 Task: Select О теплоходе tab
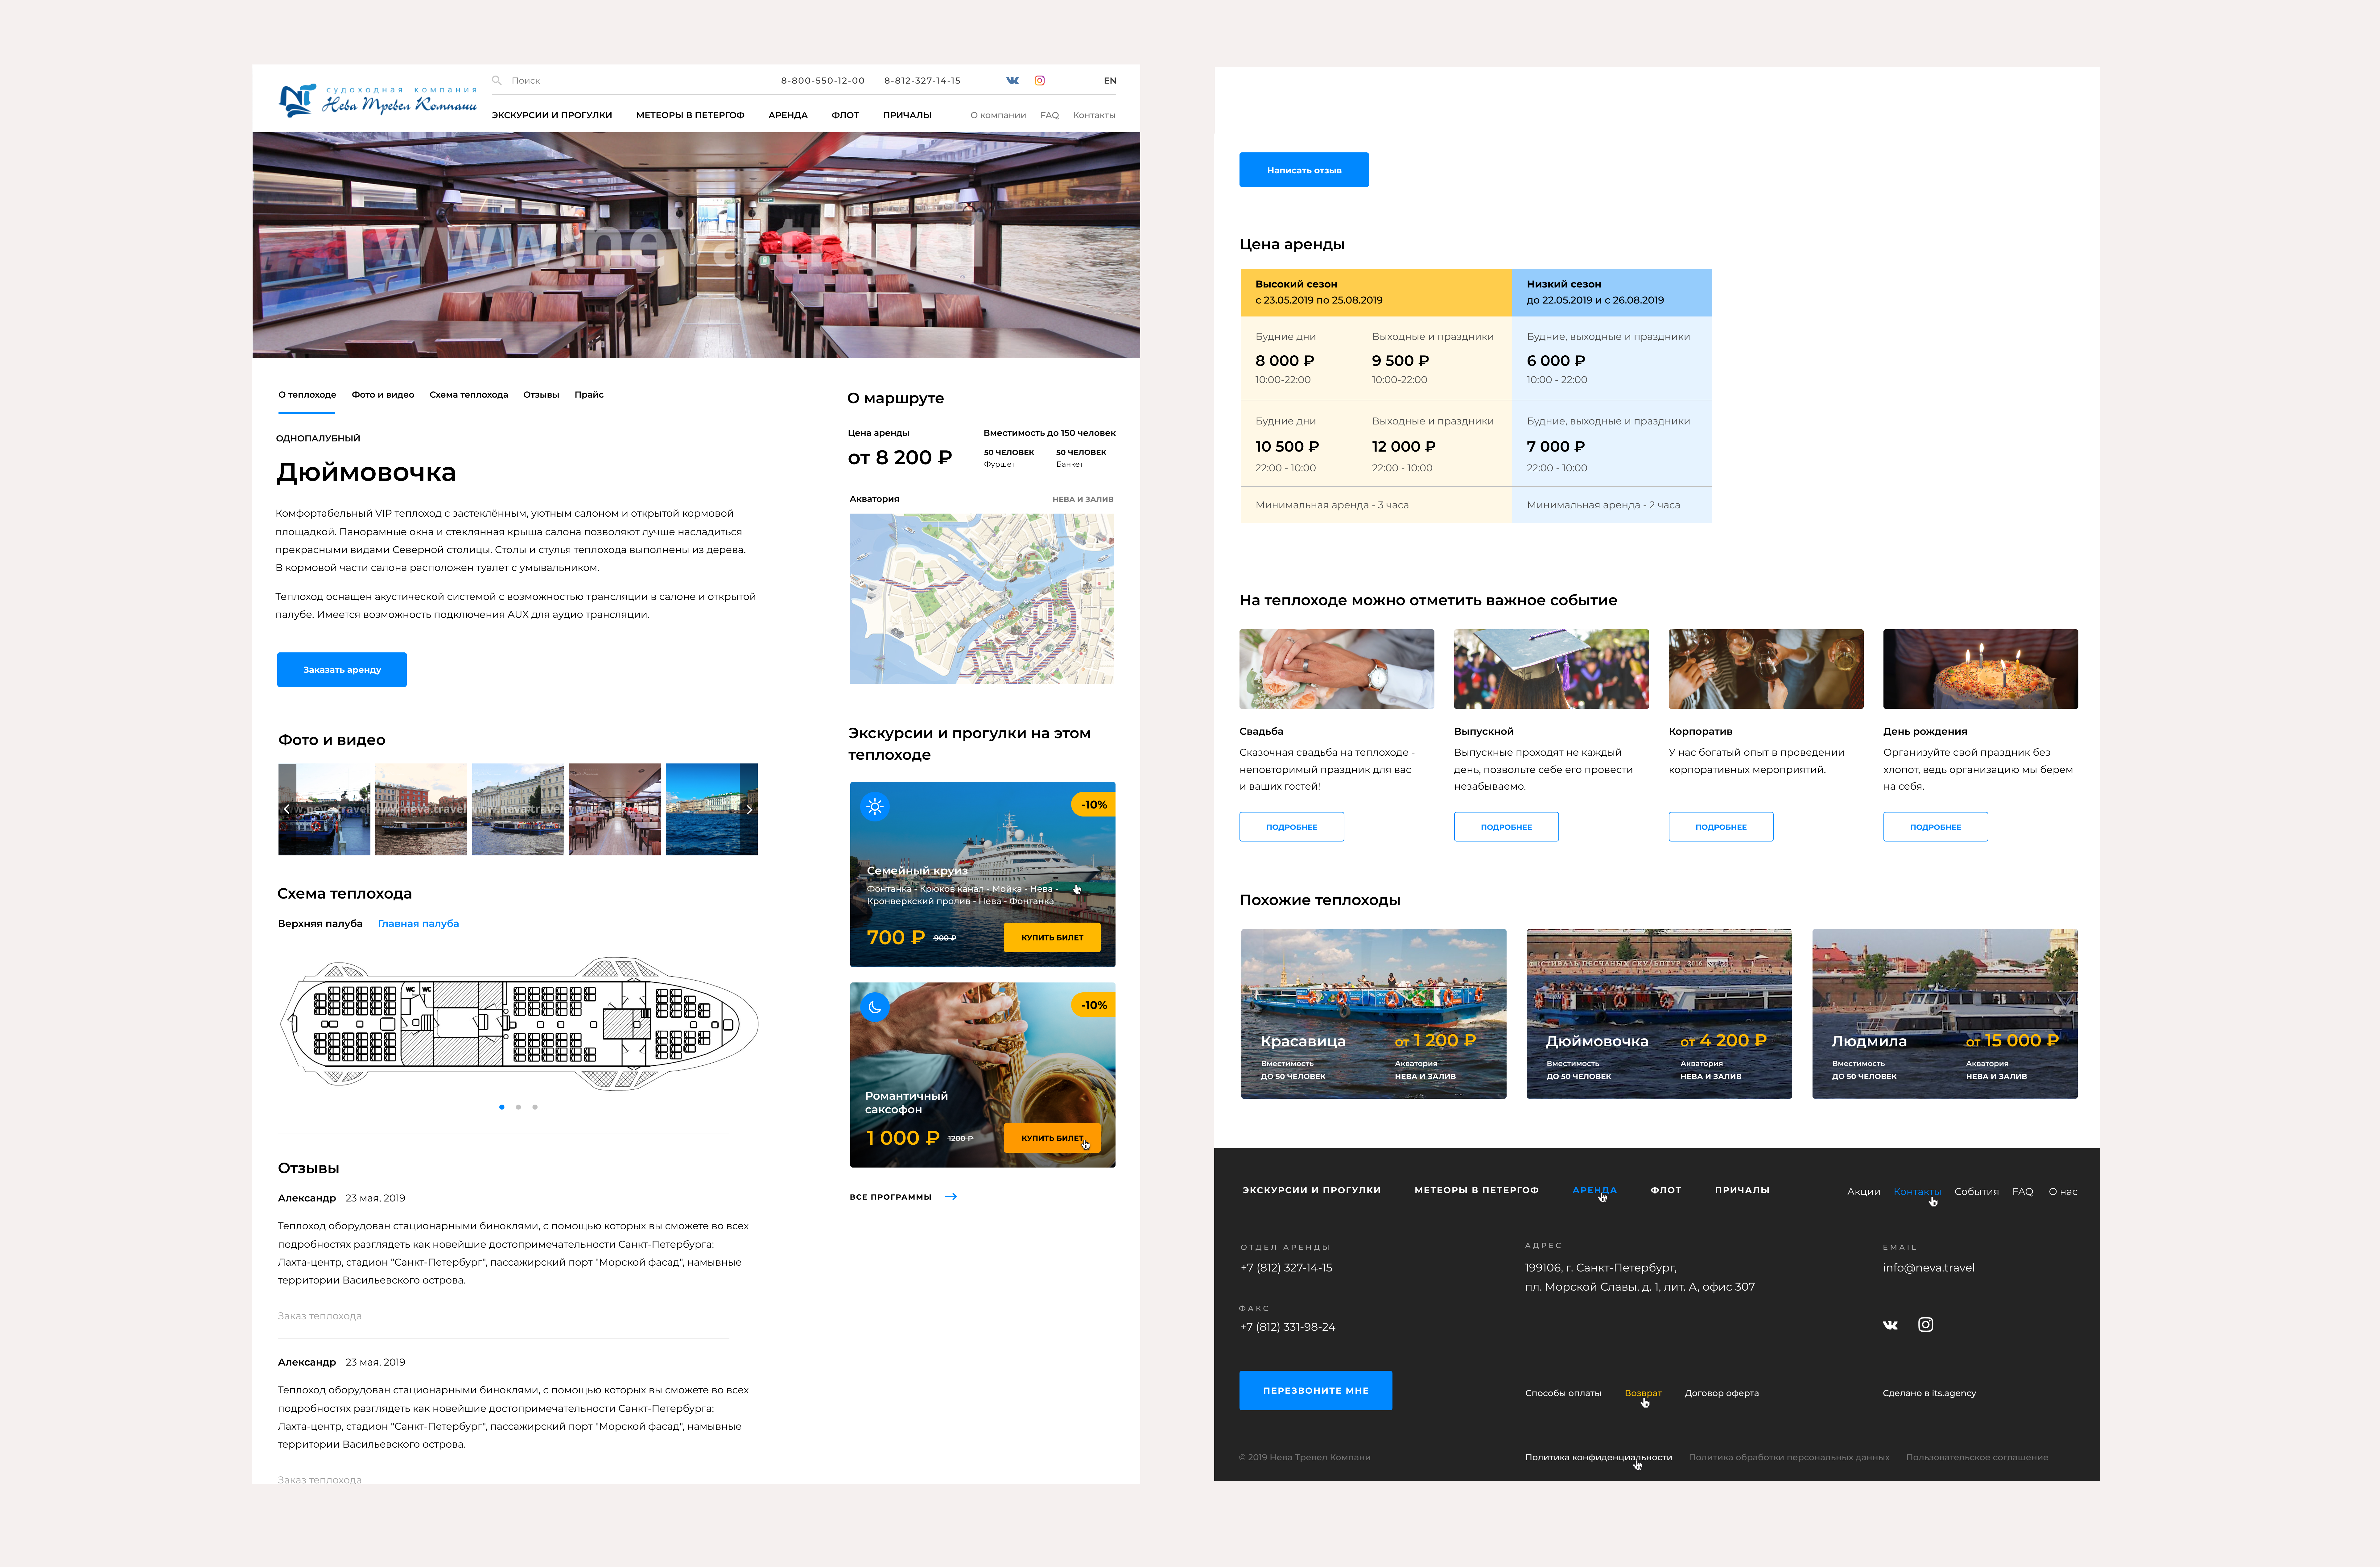307,395
